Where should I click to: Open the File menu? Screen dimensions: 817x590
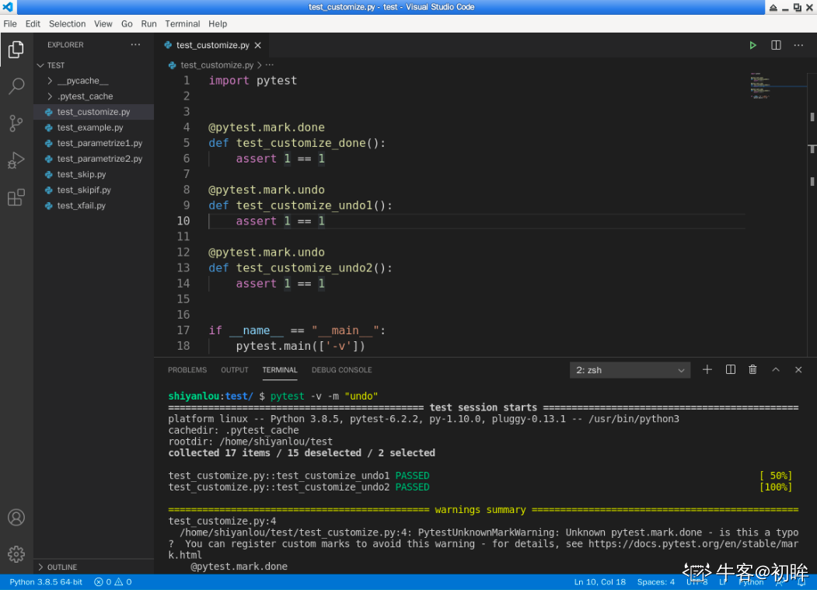[10, 24]
